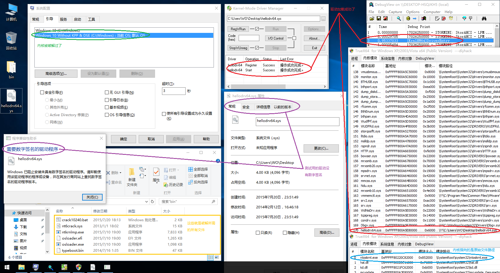This screenshot has height=273, width=500.
Task: Click the Code (hex) input field
Action: 249,38
